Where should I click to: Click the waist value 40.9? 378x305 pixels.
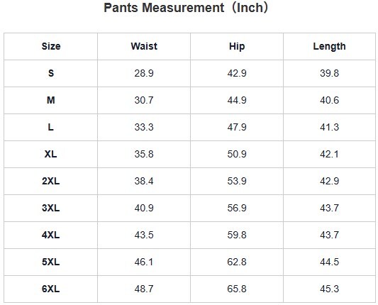(144, 208)
